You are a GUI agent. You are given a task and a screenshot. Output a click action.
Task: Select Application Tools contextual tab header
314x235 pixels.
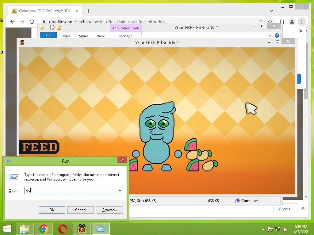click(126, 28)
